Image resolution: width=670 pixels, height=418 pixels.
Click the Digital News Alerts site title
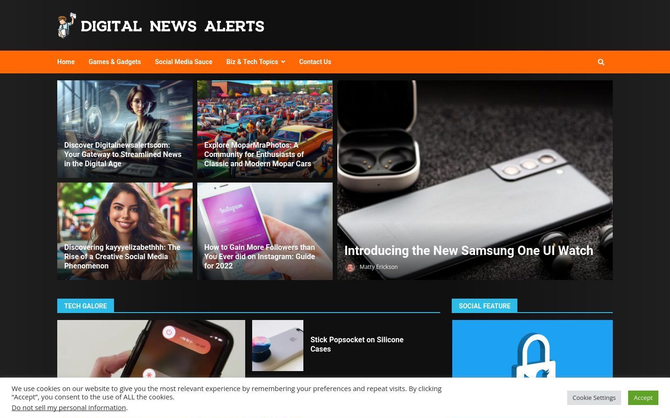pos(172,26)
